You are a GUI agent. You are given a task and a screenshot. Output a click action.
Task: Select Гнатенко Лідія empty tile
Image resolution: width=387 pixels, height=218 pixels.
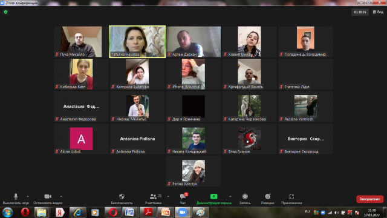click(x=305, y=74)
